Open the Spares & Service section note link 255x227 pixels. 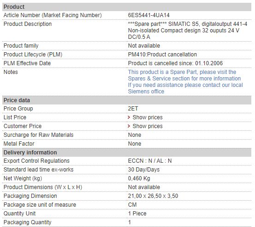(x=184, y=75)
